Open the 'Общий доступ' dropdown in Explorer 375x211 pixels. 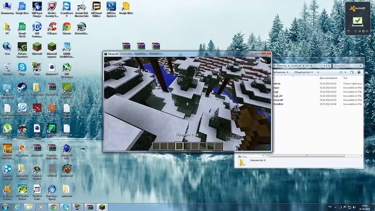(x=304, y=72)
